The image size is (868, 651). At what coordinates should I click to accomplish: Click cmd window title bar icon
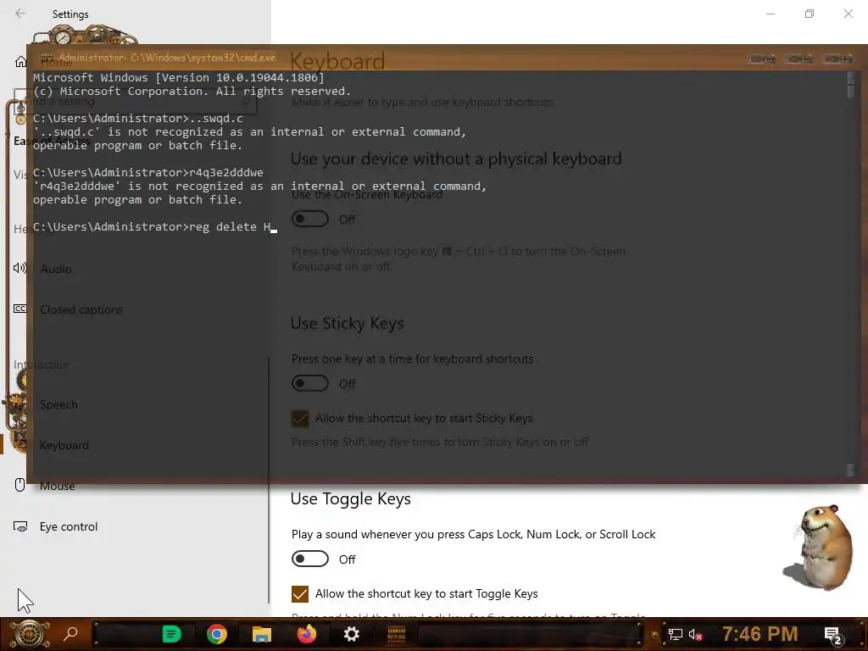tap(46, 58)
